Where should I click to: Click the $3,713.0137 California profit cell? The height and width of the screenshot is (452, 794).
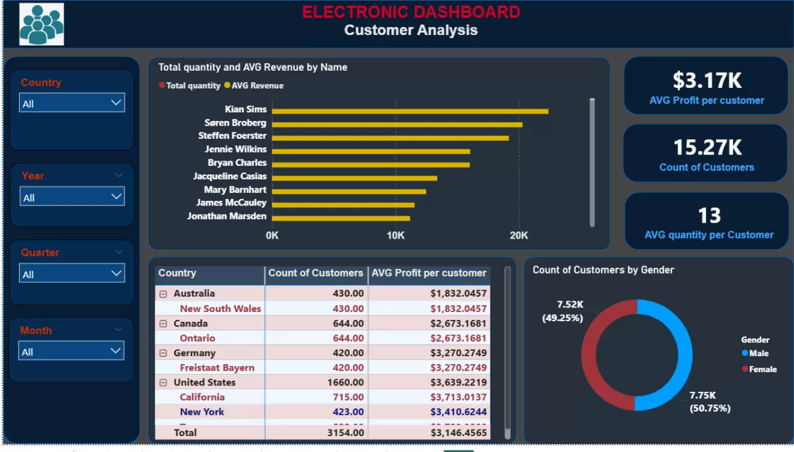pyautogui.click(x=459, y=397)
